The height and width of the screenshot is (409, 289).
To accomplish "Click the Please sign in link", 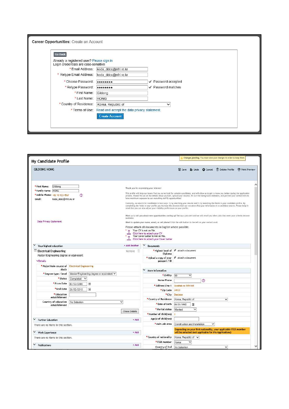I will 102,61.
